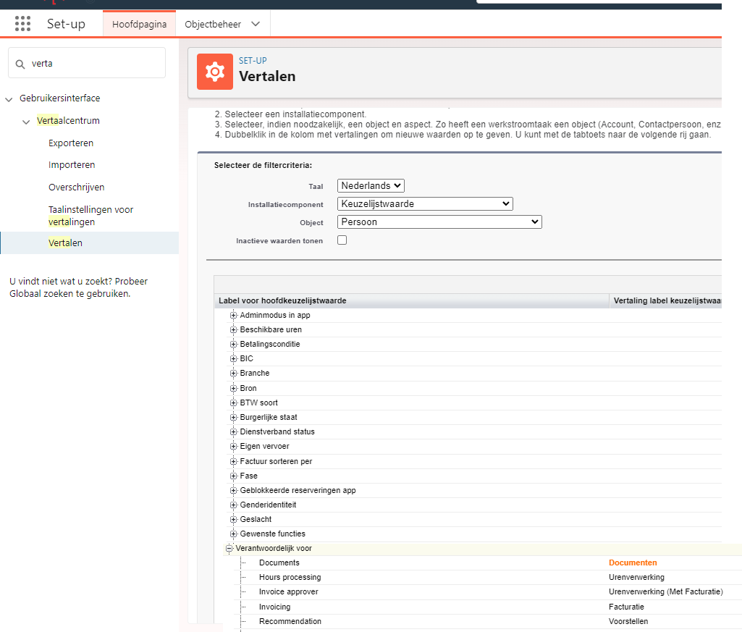The width and height of the screenshot is (742, 632).
Task: Select the Documenten translation cell
Action: click(633, 563)
